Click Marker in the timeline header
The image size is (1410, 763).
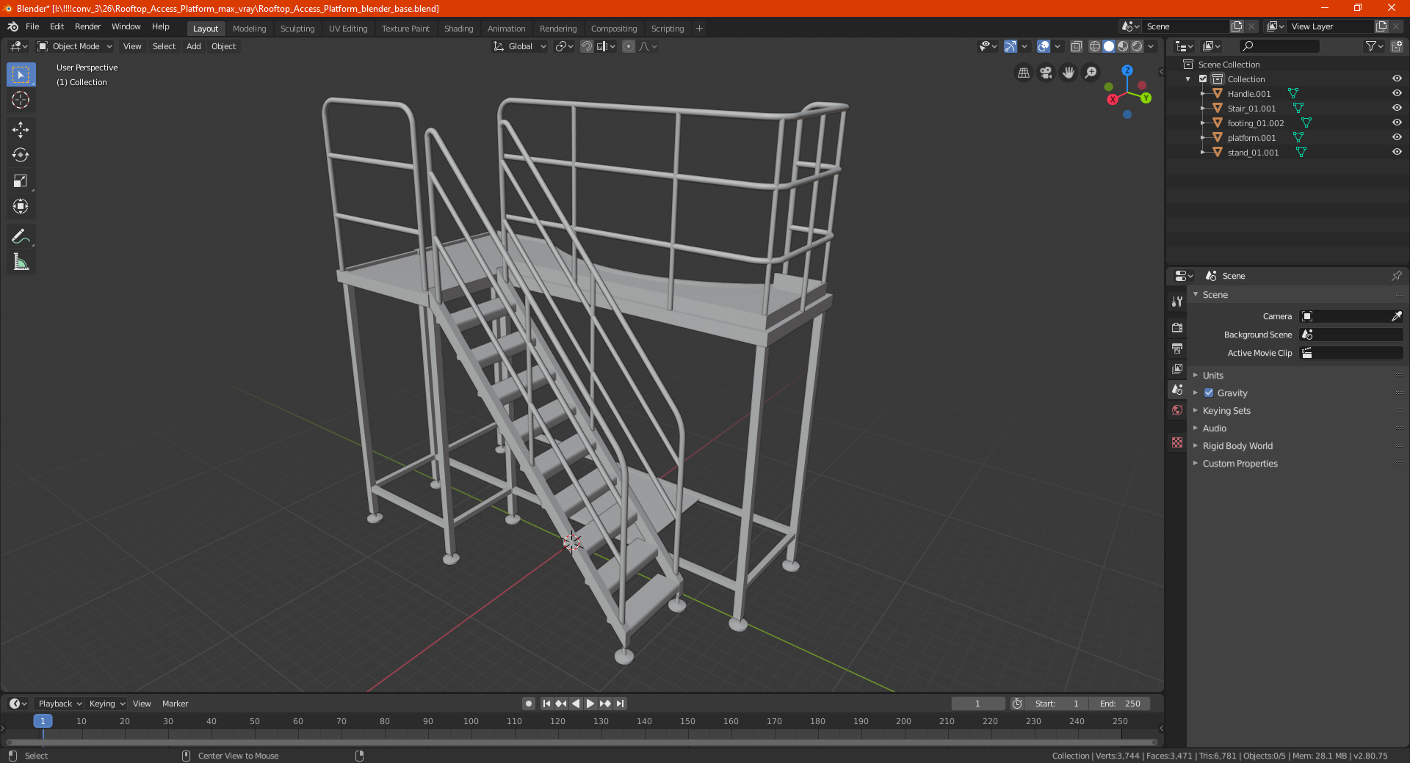[175, 704]
